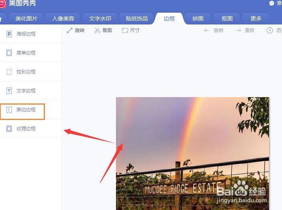Image resolution: width=282 pixels, height=210 pixels.
Task: Click the 撤销 undo arrow
Action: pyautogui.click(x=207, y=30)
